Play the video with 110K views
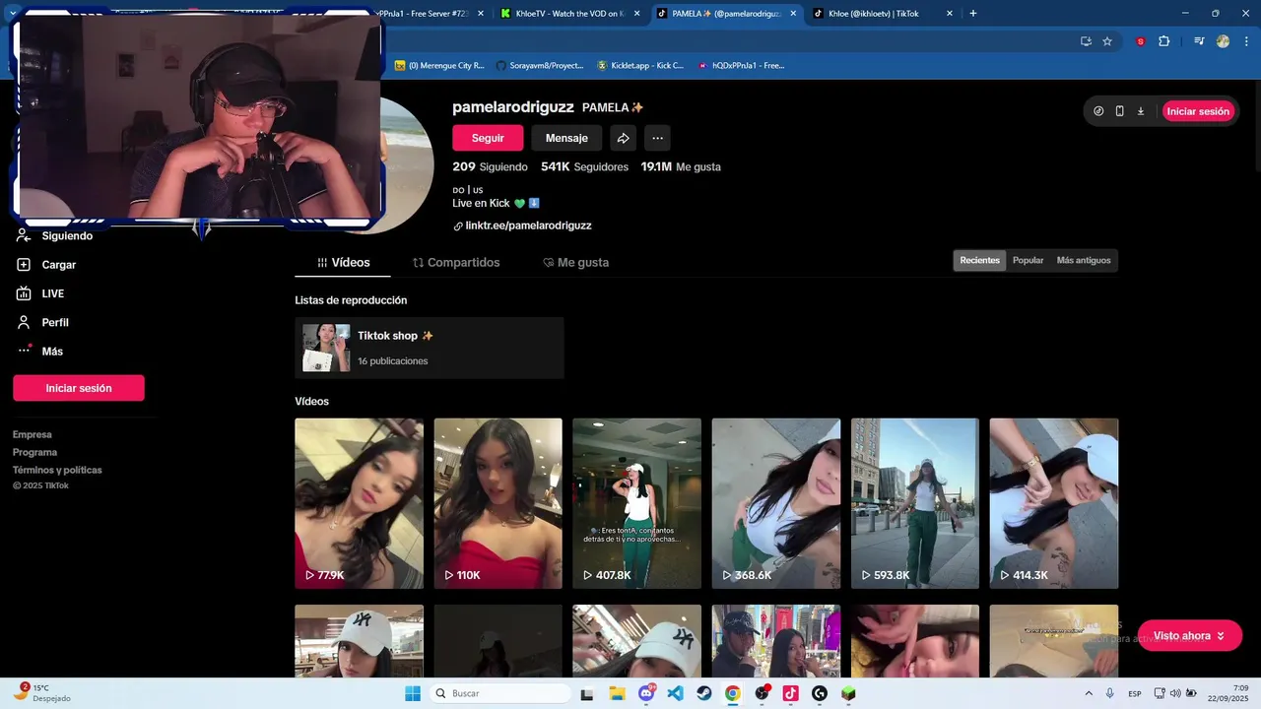The height and width of the screenshot is (709, 1261). point(498,503)
